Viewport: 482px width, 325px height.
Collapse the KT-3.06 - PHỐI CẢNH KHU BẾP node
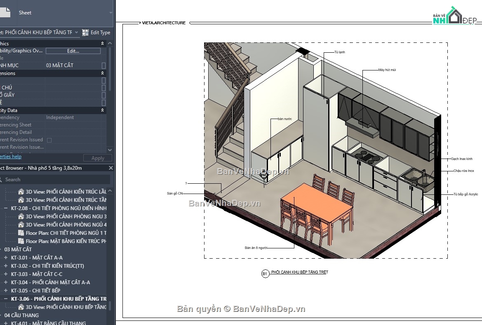pyautogui.click(x=5, y=299)
